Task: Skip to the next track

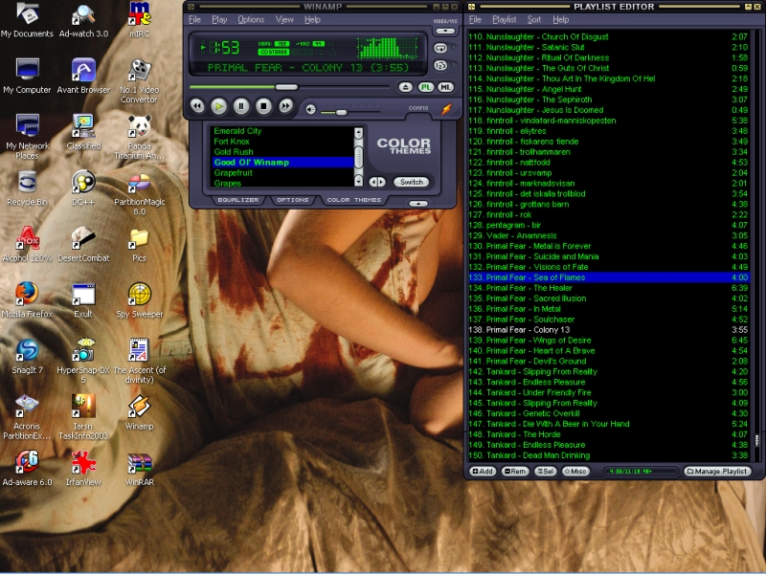Action: tap(285, 106)
